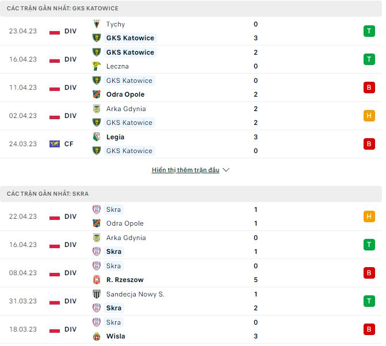Image resolution: width=386 pixels, height=346 pixels.
Task: Select the 'Các trận gần nhất: GKS Katowice' header
Action: (63, 9)
